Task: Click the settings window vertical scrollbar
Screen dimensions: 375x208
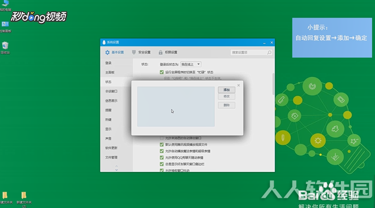Action: point(273,84)
